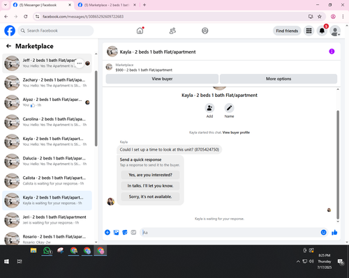Viewport: 349px width, 278px height.
Task: Click the Facebook logo
Action: coord(10,31)
